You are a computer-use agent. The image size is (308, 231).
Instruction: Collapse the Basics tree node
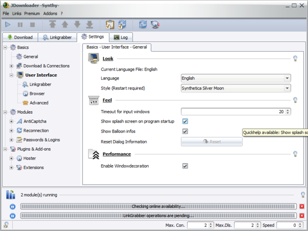[5, 47]
